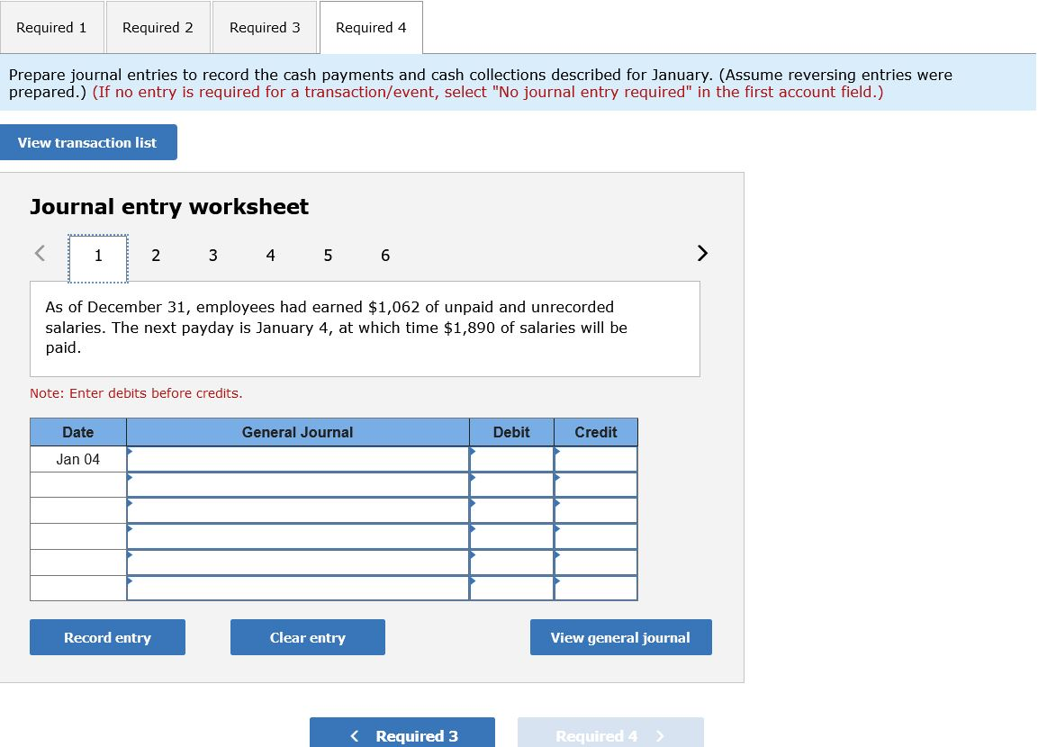Viewport: 1038px width, 747px height.
Task: Click the right pagination chevron arrow
Action: pos(701,254)
